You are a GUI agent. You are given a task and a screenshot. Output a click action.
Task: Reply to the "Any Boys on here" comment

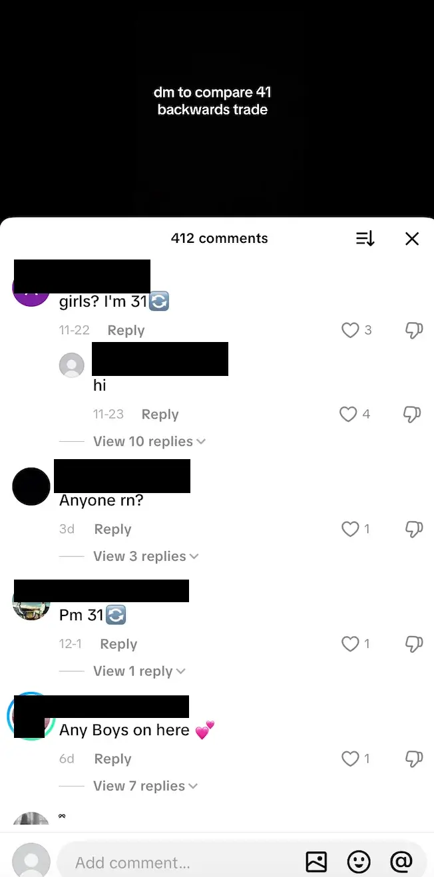(112, 759)
